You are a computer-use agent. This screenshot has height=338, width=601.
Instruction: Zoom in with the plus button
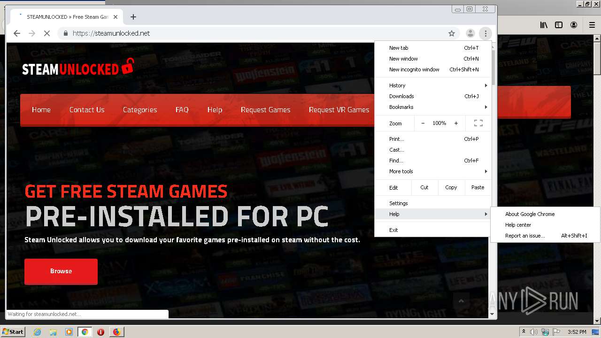[456, 123]
